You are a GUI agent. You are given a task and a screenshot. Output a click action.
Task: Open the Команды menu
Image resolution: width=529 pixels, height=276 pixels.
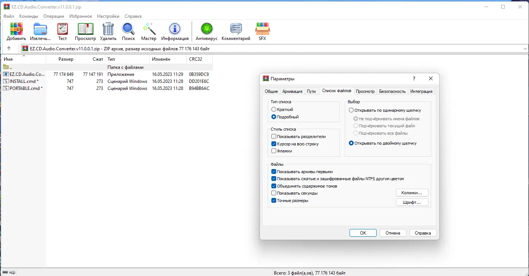29,16
